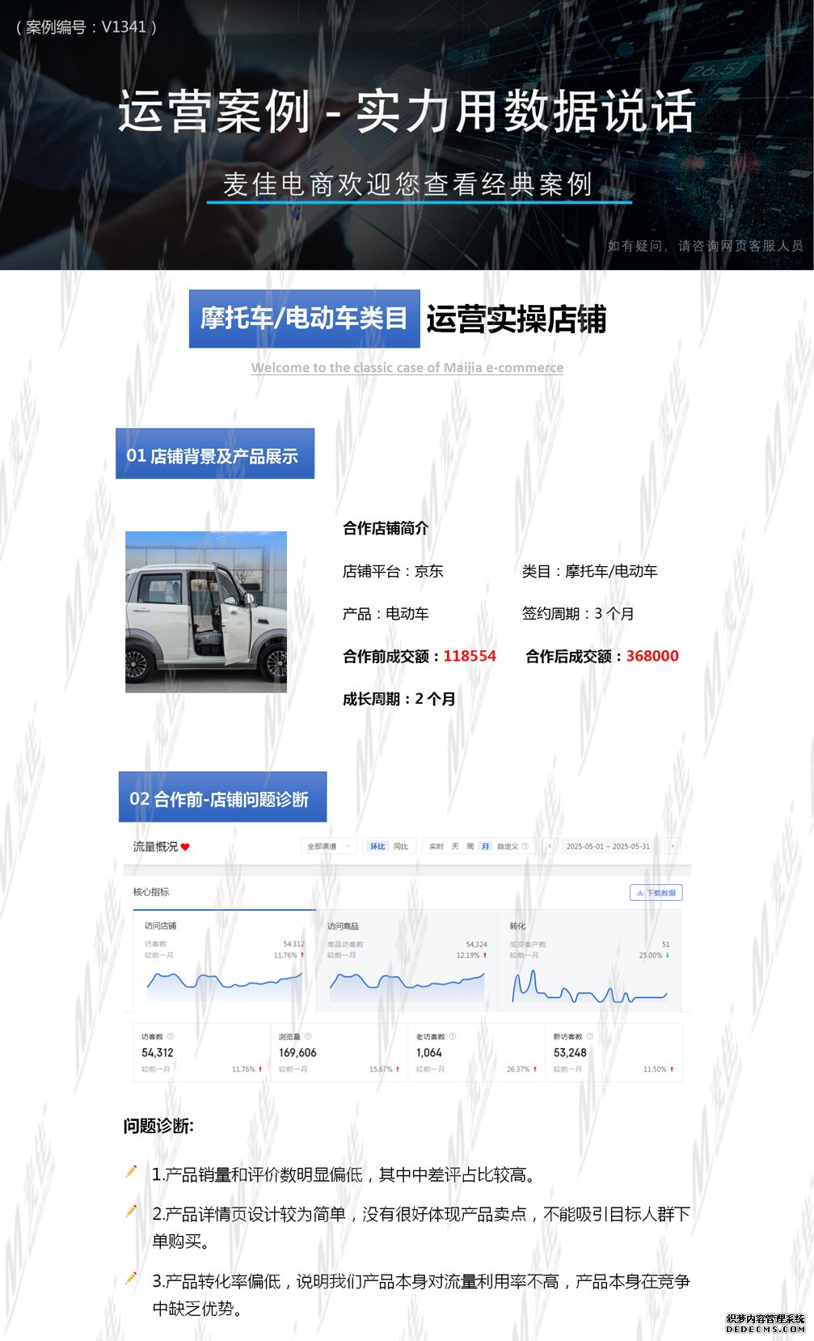Choose the 自定义 custom period option
The height and width of the screenshot is (1341, 814).
(508, 846)
